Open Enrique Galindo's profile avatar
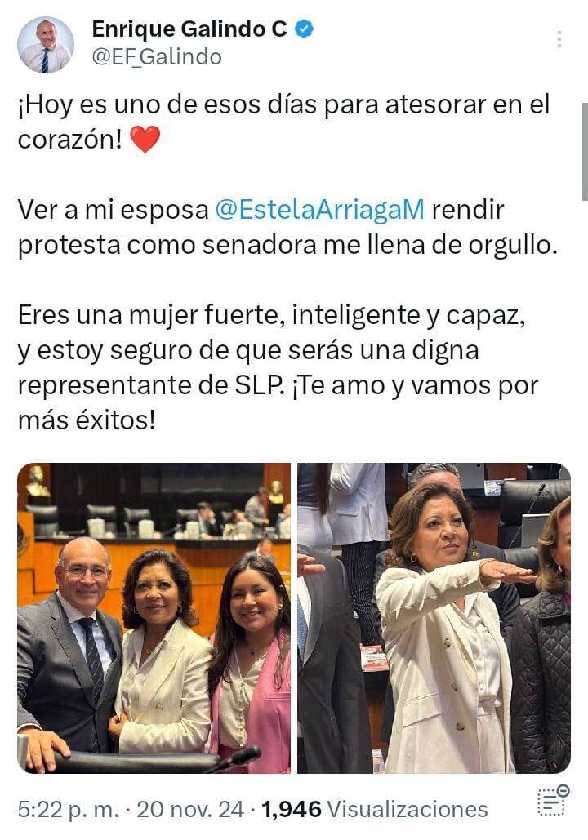 [x=46, y=45]
